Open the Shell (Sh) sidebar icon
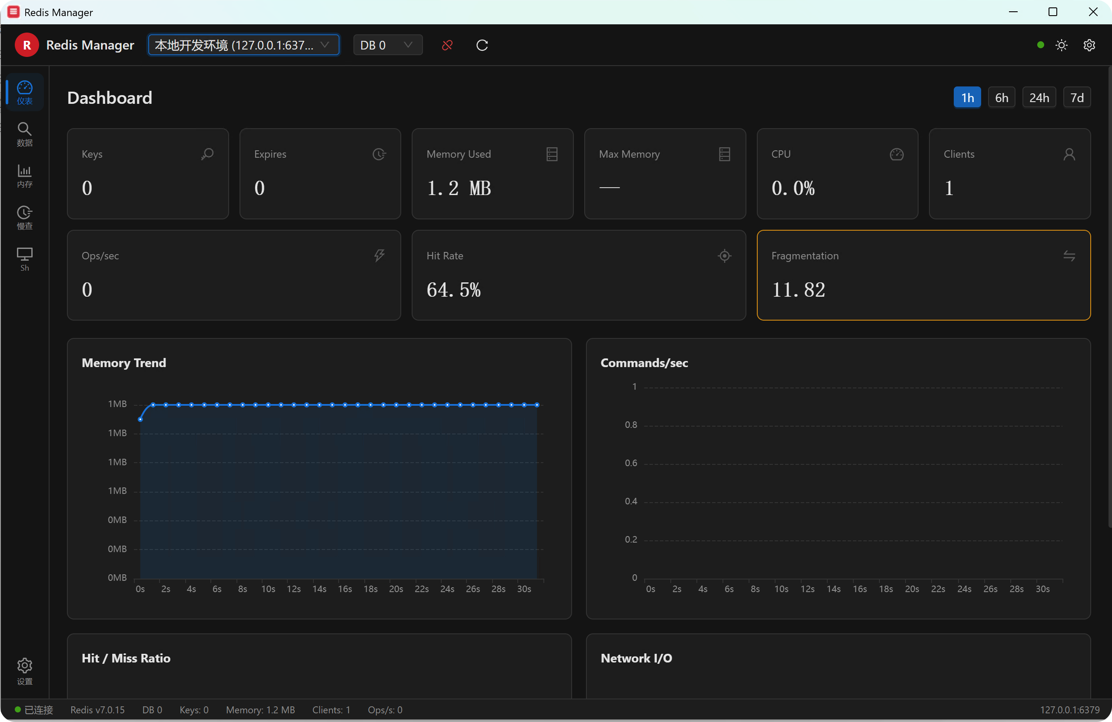This screenshot has height=722, width=1112. pyautogui.click(x=25, y=259)
